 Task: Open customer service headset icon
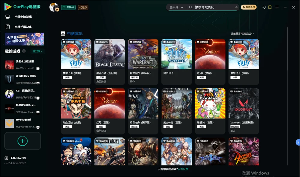[x=264, y=7]
